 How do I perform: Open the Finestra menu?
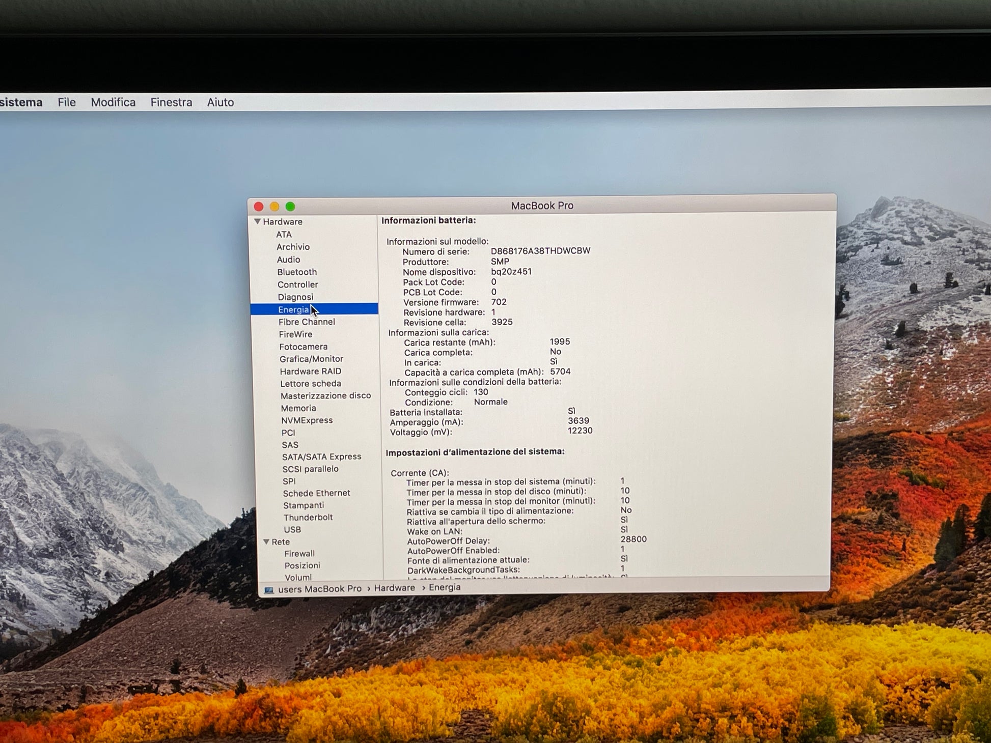pyautogui.click(x=171, y=102)
